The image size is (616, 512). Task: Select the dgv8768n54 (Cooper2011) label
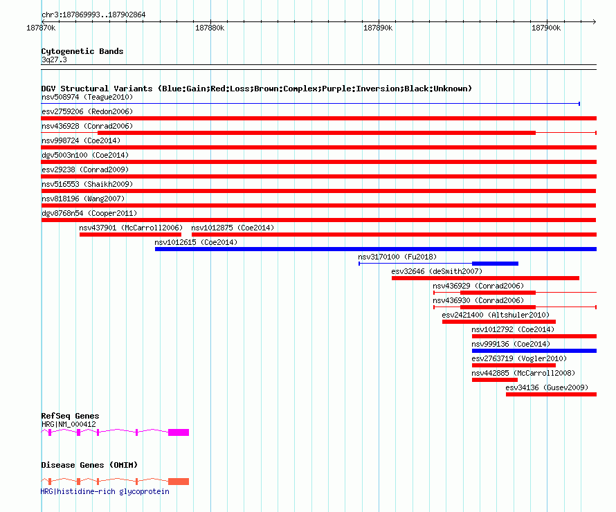[89, 213]
